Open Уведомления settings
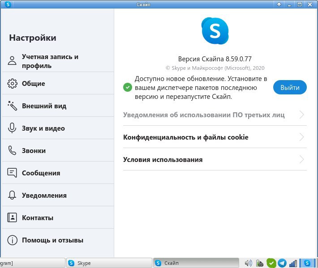 [58, 195]
